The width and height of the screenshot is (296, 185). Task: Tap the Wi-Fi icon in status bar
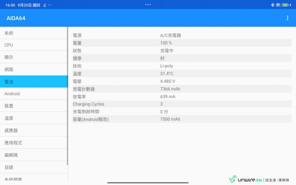click(278, 5)
